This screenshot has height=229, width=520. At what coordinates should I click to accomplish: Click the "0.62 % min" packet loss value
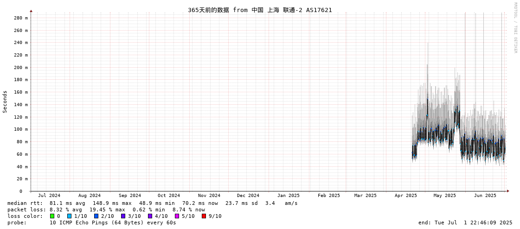pos(149,210)
